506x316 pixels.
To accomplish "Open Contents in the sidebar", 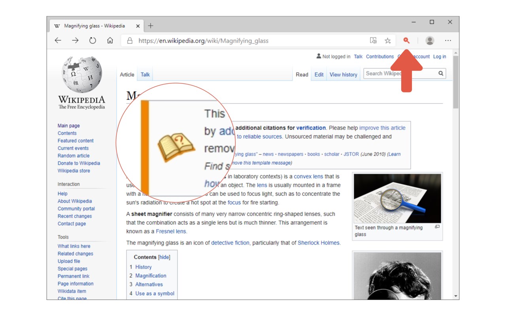I will tap(67, 133).
